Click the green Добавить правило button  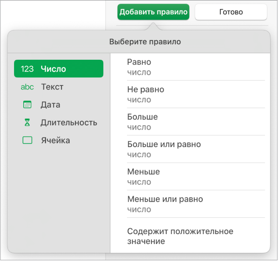153,12
